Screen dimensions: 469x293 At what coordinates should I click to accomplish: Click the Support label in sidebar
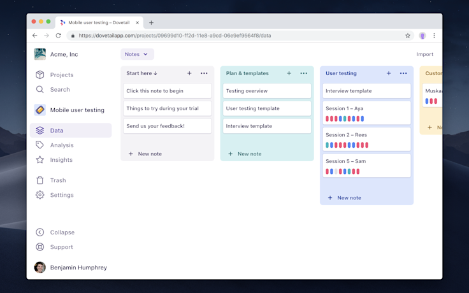point(61,247)
